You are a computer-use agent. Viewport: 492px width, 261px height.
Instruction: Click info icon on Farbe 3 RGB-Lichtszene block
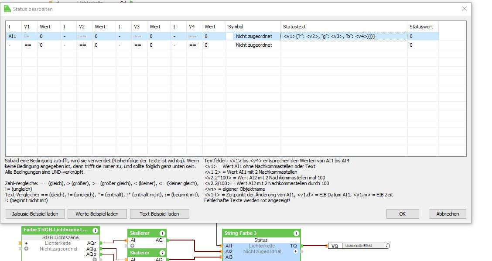tap(95, 230)
